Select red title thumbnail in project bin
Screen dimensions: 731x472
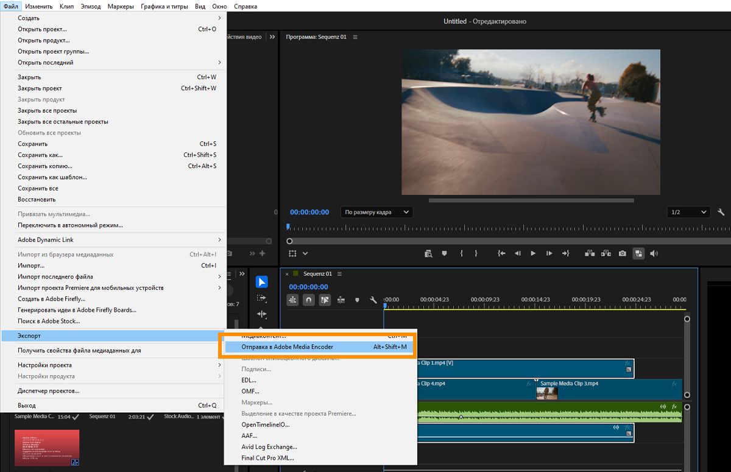click(x=47, y=448)
